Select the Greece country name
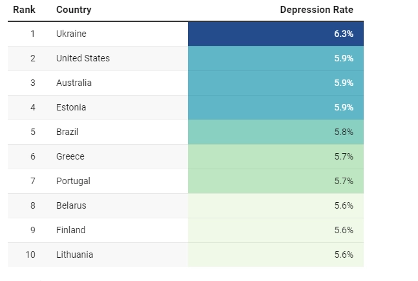The width and height of the screenshot is (418, 281). [x=70, y=156]
